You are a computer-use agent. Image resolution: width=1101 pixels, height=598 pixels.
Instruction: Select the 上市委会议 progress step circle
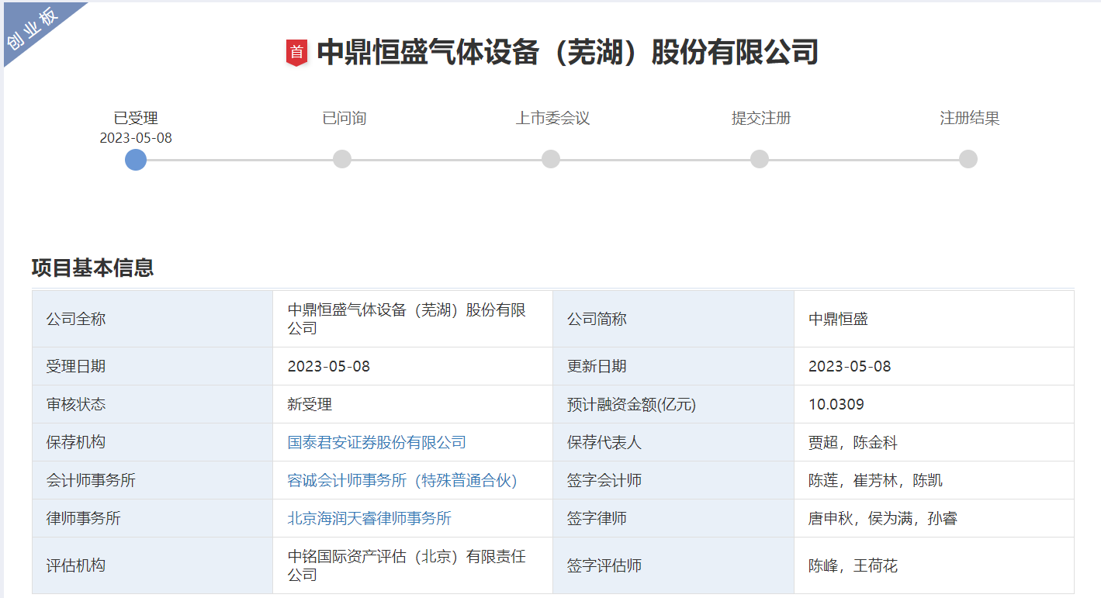point(551,159)
